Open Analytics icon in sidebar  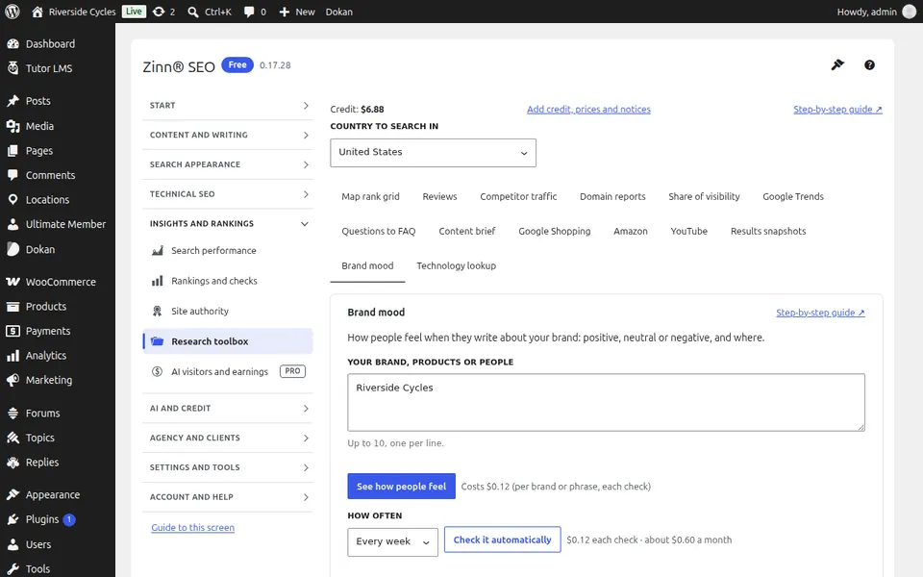tap(12, 356)
